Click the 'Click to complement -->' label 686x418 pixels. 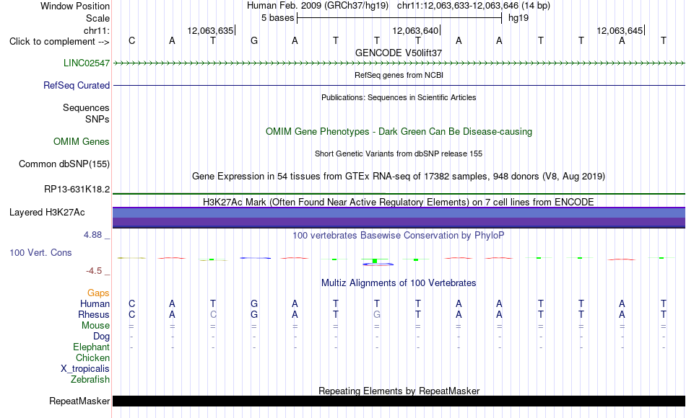point(59,42)
